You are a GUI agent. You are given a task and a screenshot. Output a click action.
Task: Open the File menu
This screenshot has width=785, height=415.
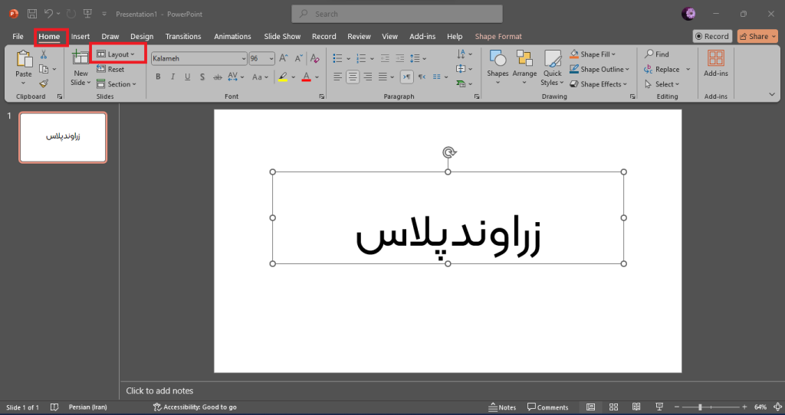18,37
